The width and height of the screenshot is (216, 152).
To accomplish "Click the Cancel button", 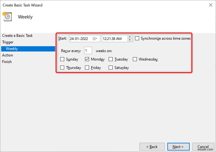I will 203,146.
